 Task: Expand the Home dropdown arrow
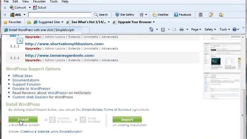pyautogui.click(x=157, y=29)
